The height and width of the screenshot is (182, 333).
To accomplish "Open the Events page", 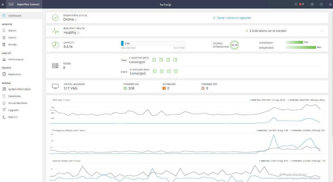I will pos(12,38).
